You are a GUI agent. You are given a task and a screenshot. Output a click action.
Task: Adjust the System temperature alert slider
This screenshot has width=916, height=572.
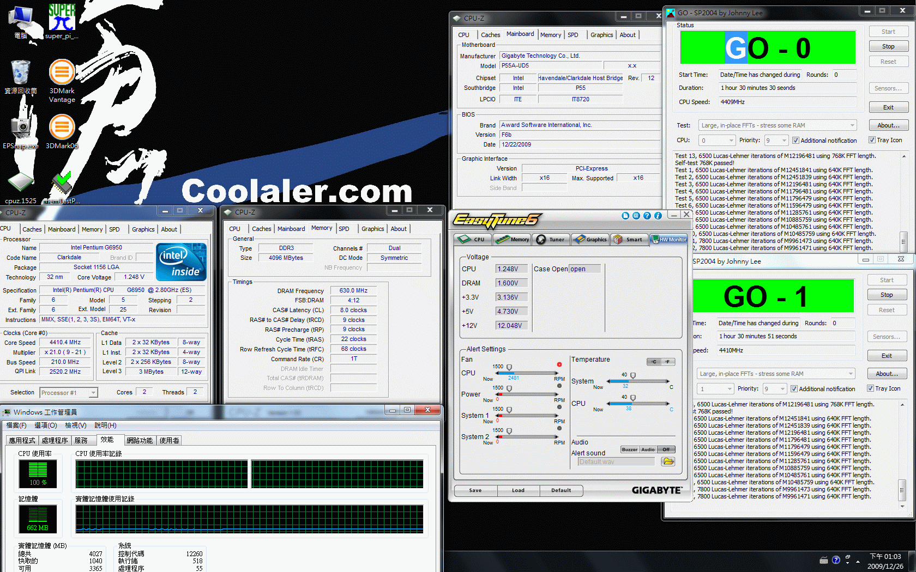[633, 376]
